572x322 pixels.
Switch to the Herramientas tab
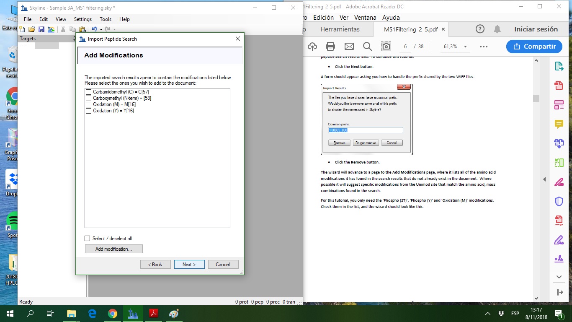point(340,29)
